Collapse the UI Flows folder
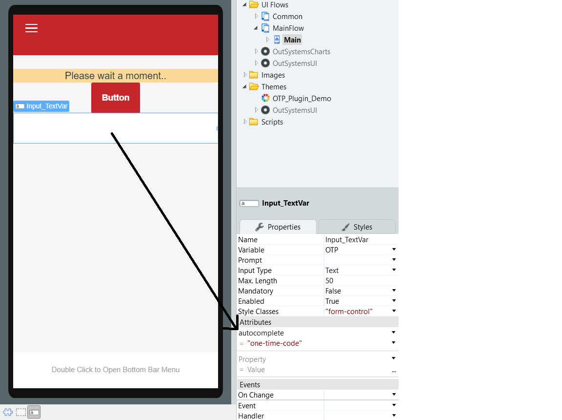 click(x=245, y=4)
